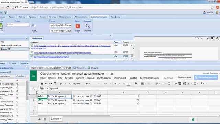The image size is (220, 124).
Task: Bookmark the page with star icon
Action: click(212, 7)
